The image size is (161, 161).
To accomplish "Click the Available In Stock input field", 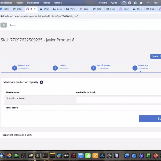I will tap(119, 100).
